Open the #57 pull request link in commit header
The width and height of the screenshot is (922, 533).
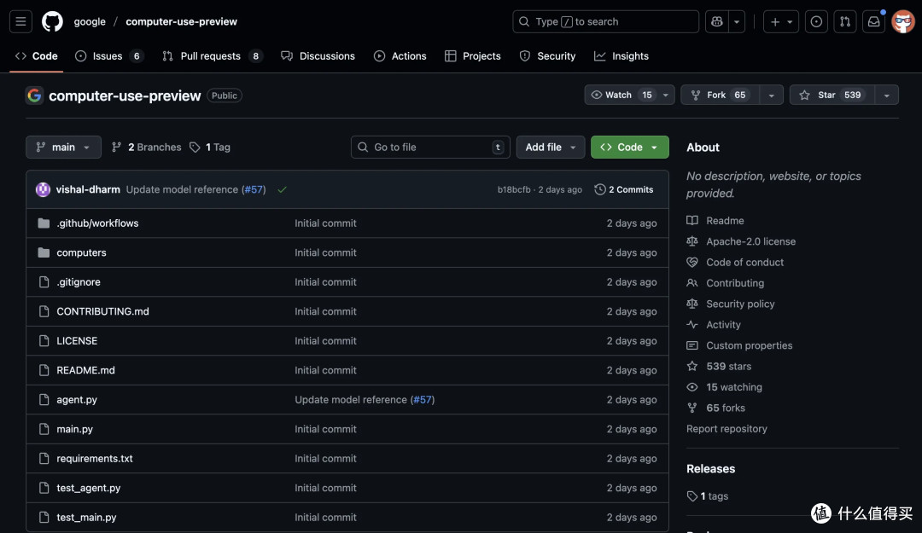coord(254,189)
